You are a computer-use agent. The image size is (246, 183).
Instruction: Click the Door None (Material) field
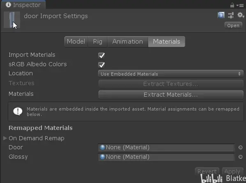click(x=166, y=147)
